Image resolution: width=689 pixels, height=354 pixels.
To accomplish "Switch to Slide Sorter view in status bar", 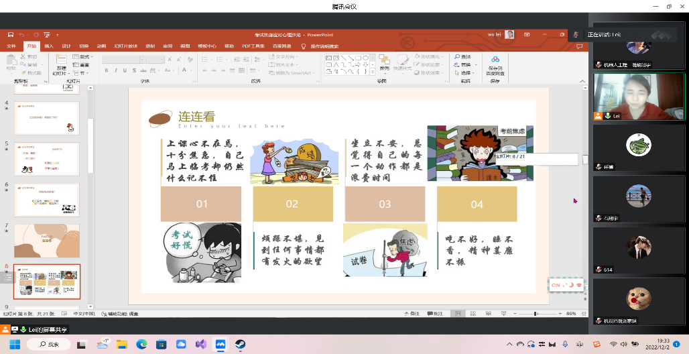I will 473,313.
